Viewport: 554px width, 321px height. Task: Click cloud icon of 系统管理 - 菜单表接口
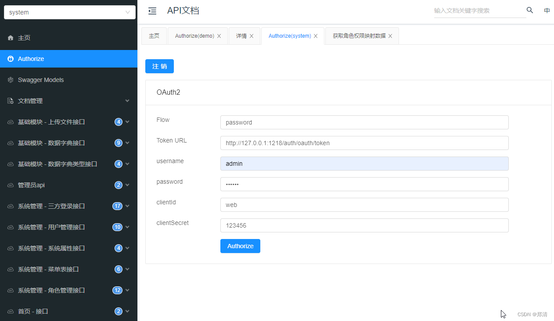[x=11, y=270]
